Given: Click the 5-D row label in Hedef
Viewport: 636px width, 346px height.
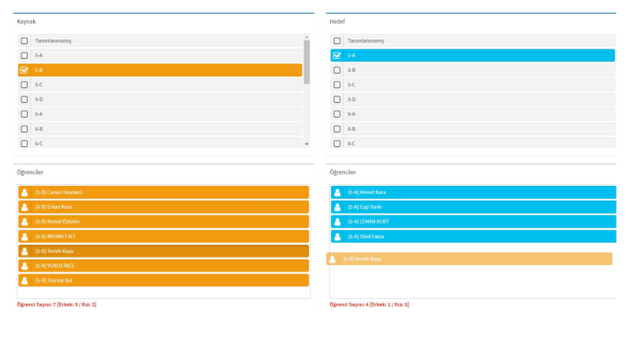Looking at the screenshot, I should [x=351, y=99].
